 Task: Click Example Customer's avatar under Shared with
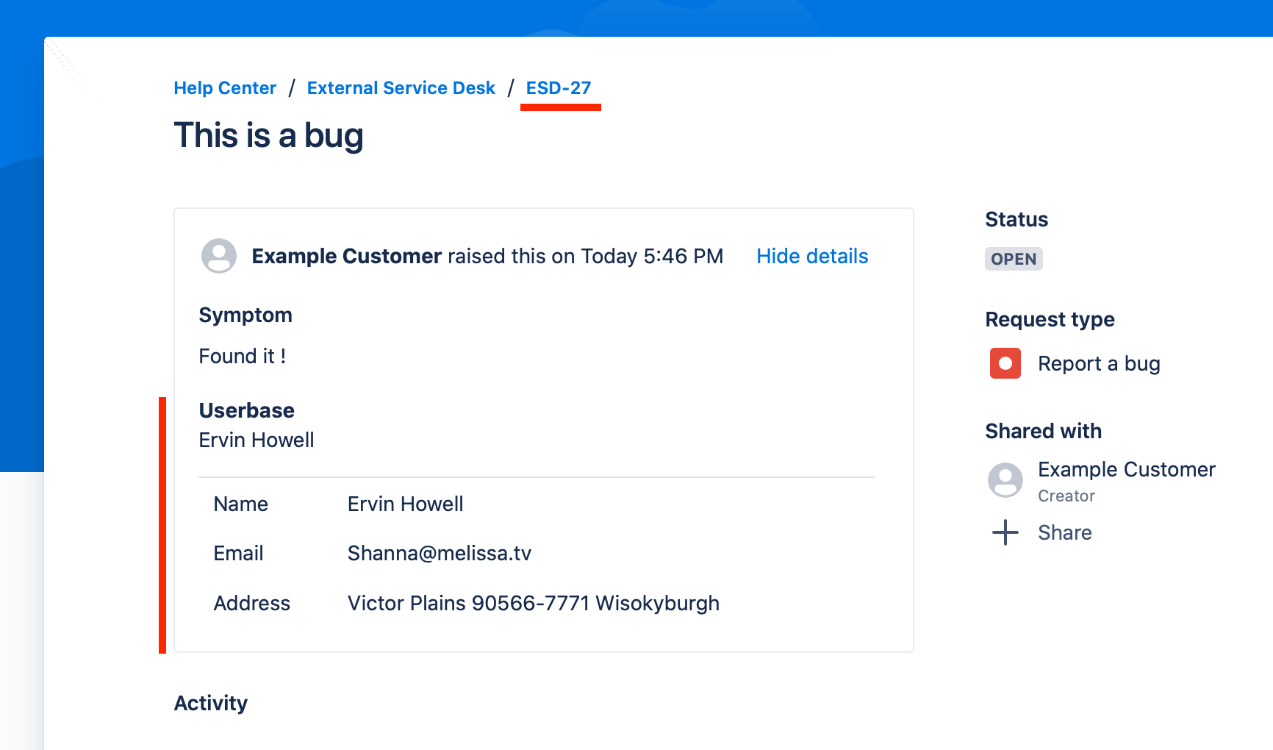point(1005,480)
